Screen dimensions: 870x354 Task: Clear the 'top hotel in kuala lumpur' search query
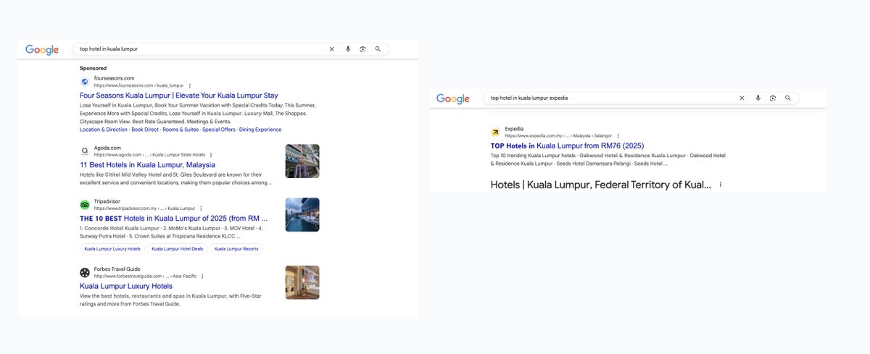[x=332, y=49]
